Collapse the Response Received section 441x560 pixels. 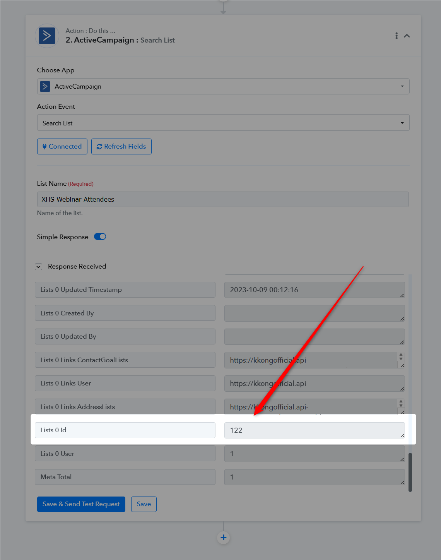coord(38,267)
